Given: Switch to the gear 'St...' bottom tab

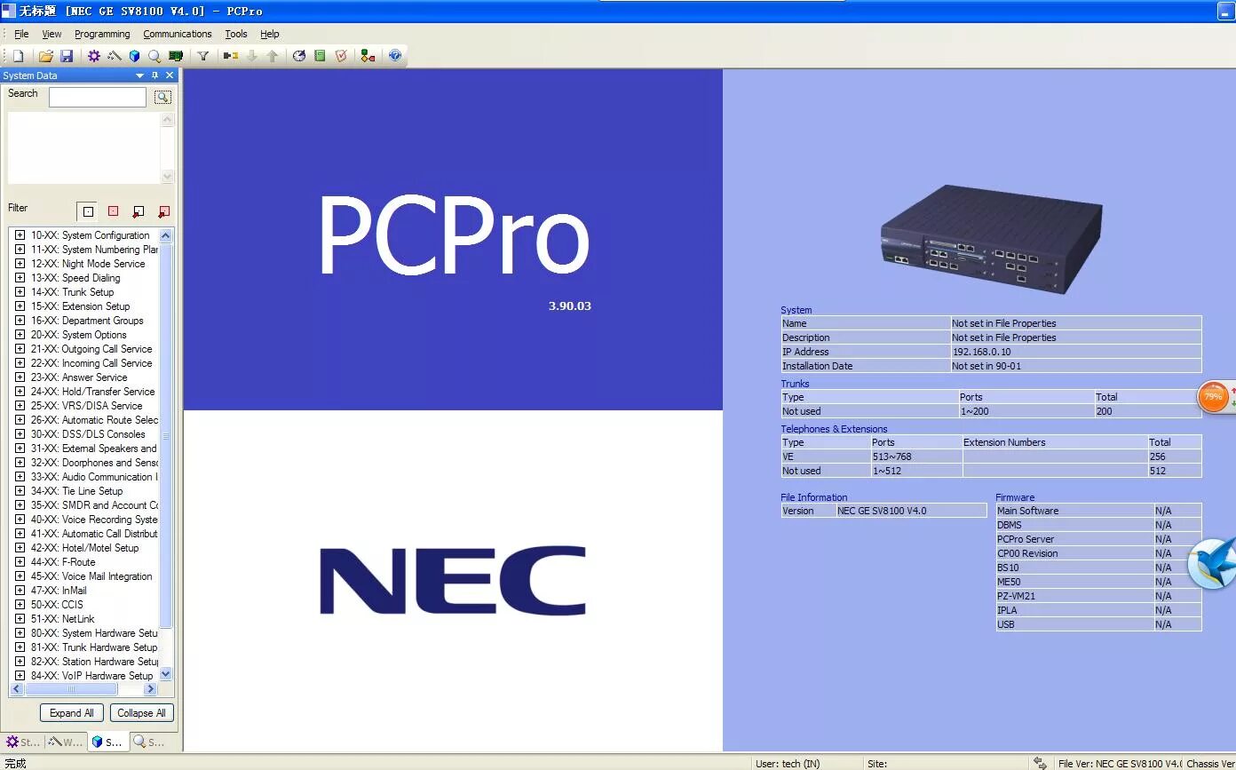Looking at the screenshot, I should click(x=23, y=742).
